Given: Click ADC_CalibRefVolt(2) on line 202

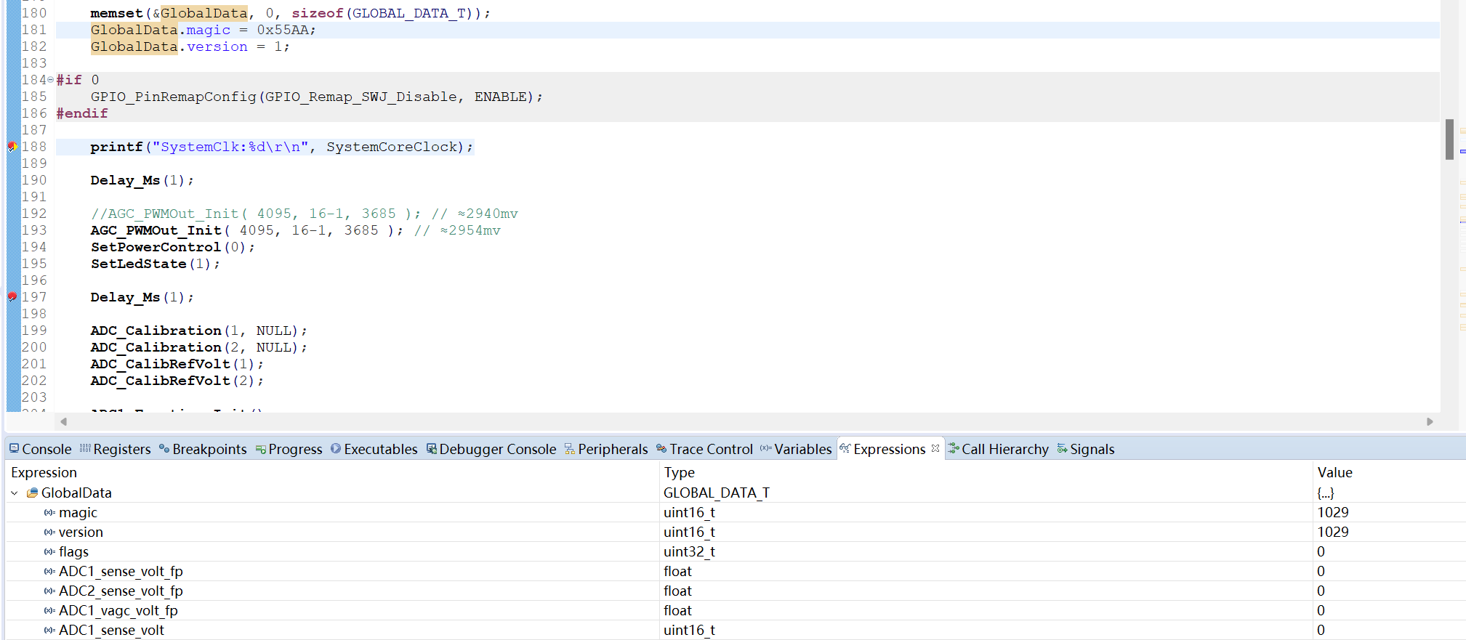Looking at the screenshot, I should (177, 381).
